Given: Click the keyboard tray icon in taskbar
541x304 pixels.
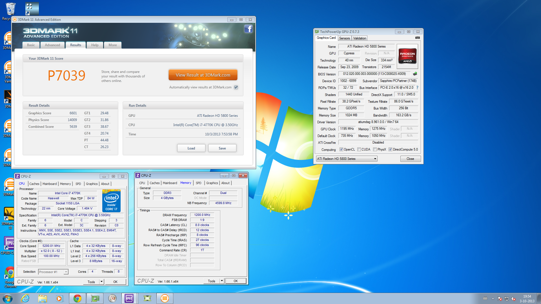Looking at the screenshot, I should pyautogui.click(x=485, y=299).
